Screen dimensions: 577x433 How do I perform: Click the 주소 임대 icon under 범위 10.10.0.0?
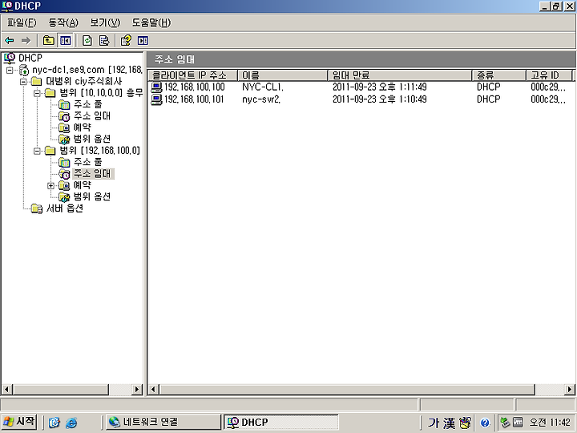click(64, 116)
